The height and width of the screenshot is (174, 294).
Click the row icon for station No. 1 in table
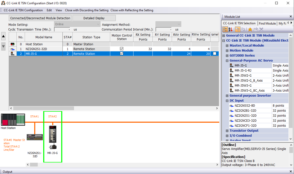(x=12, y=49)
